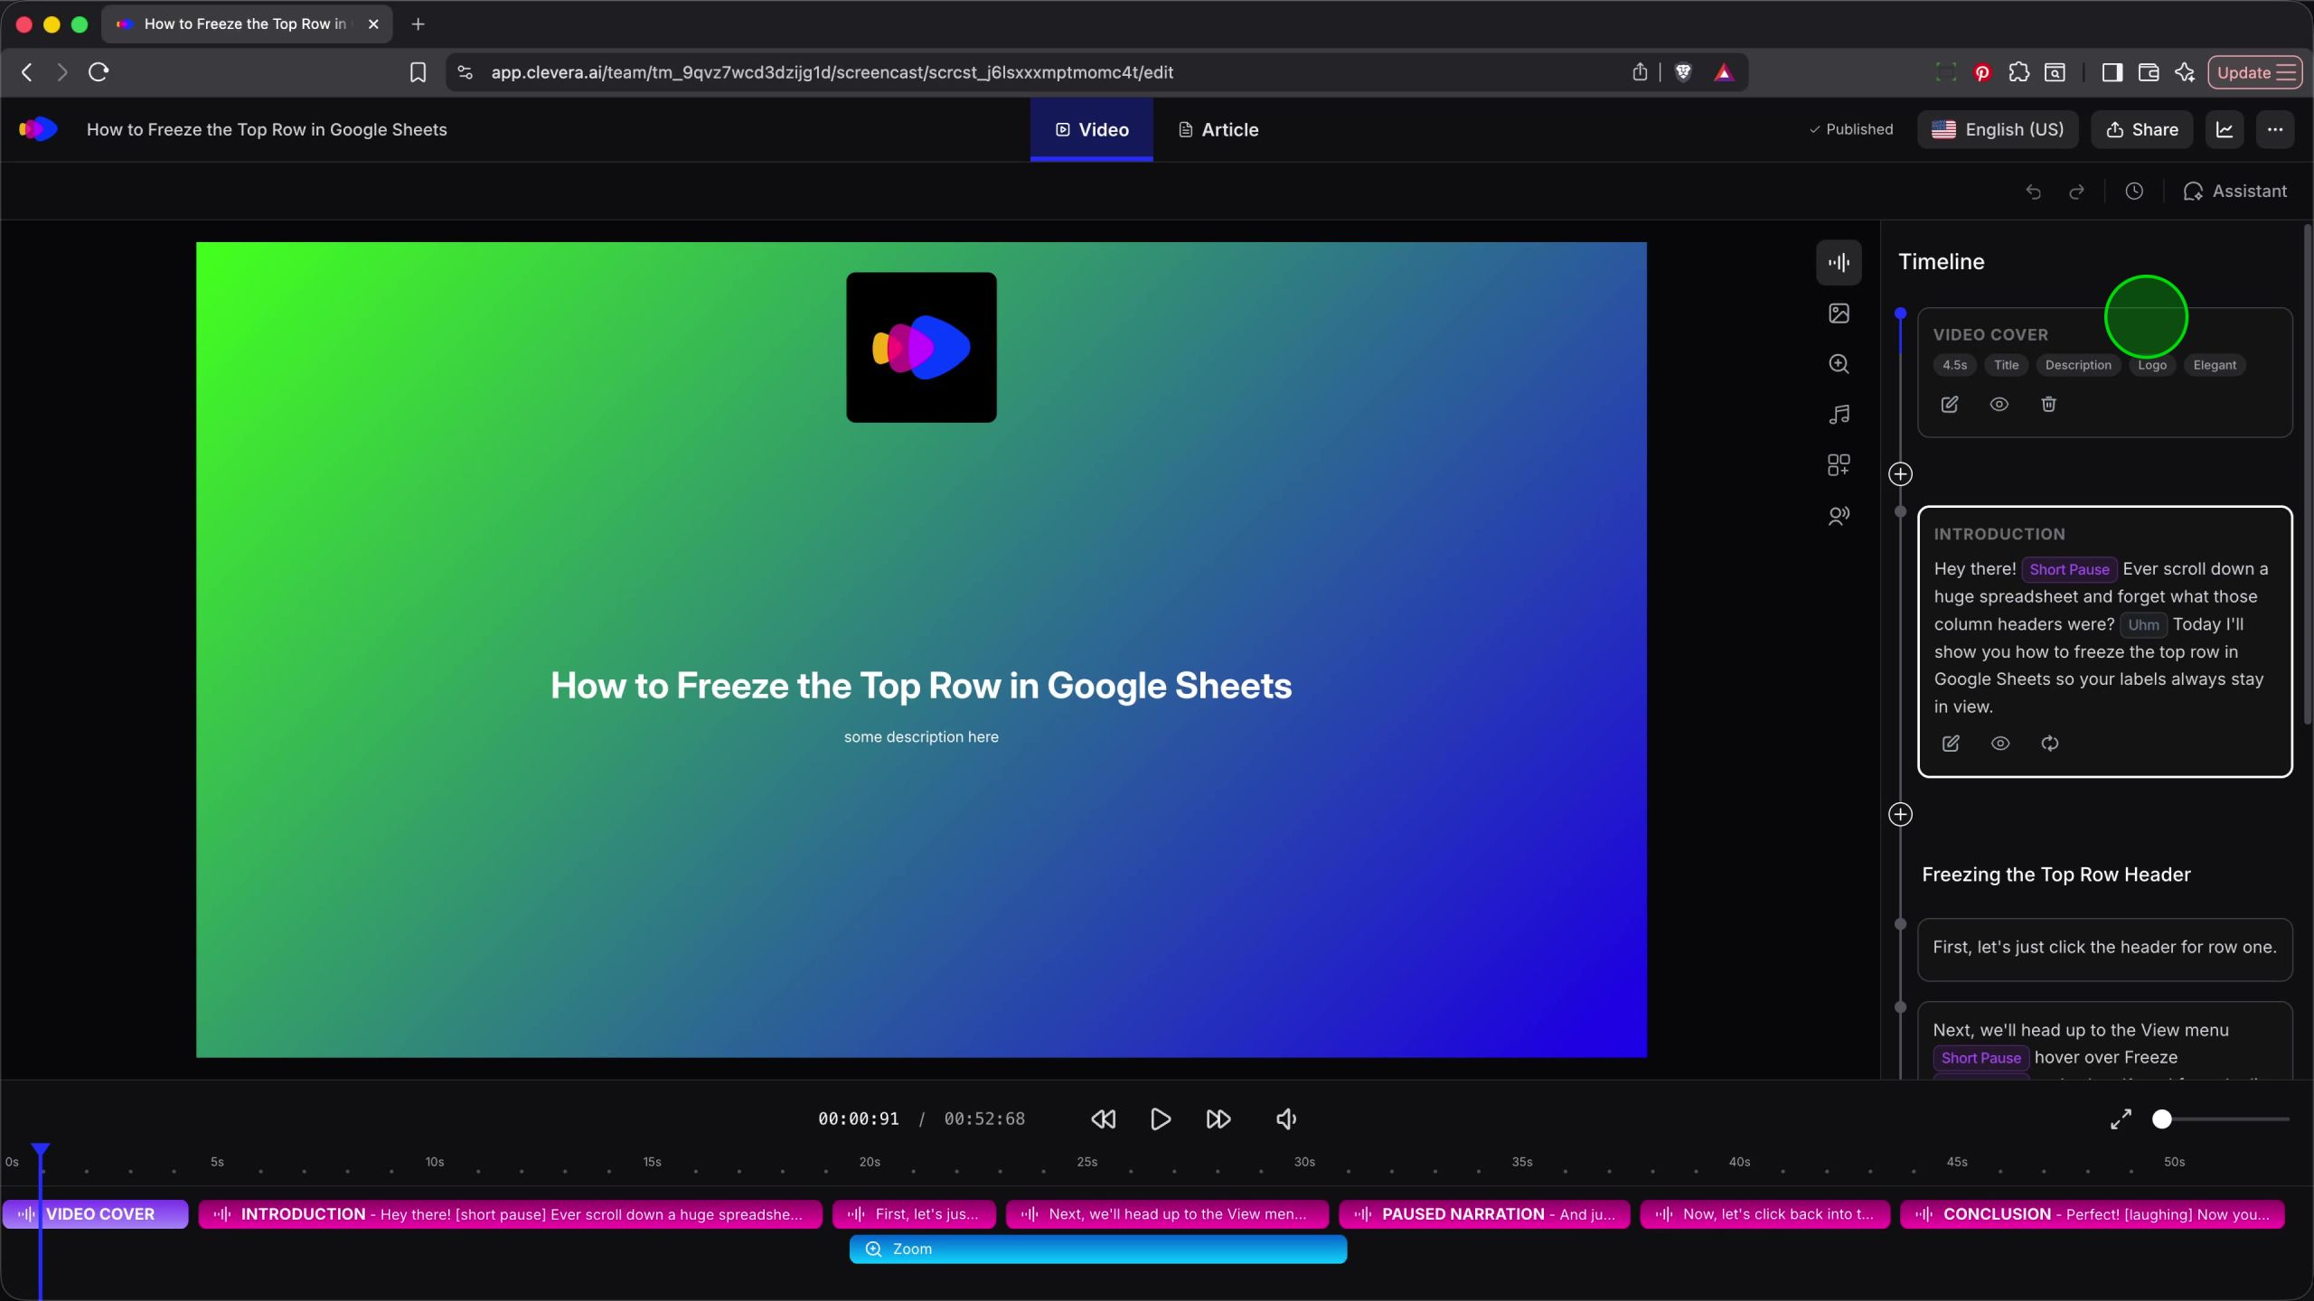Toggle Video Cover preview eye icon
This screenshot has height=1301, width=2314.
click(x=1999, y=405)
